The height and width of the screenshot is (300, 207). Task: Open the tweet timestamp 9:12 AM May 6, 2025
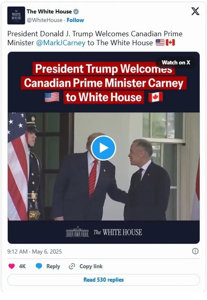point(35,251)
